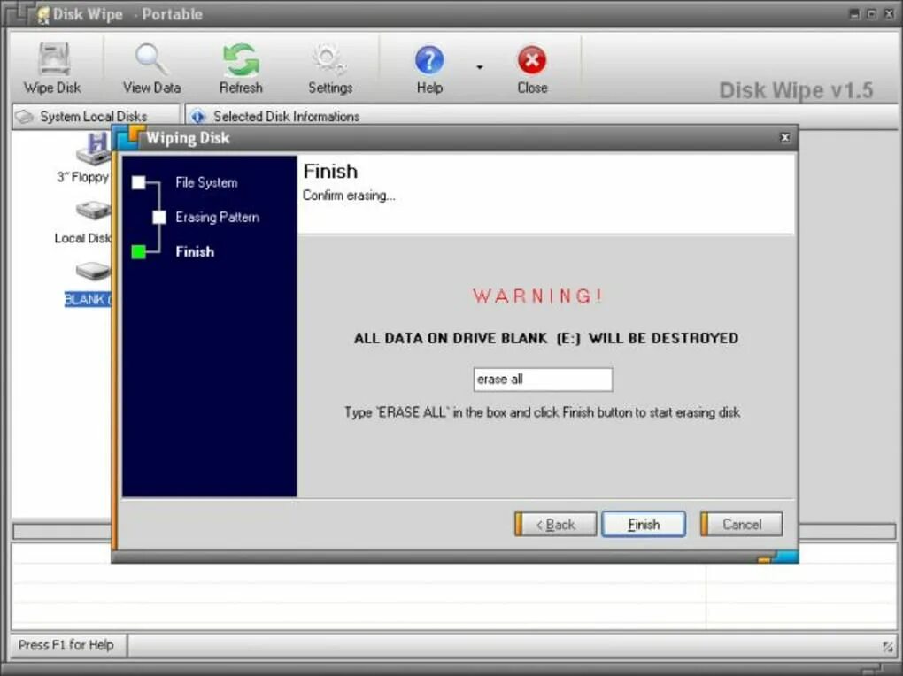
Task: Click the System Local Disks drive icon in header
Action: tap(25, 117)
